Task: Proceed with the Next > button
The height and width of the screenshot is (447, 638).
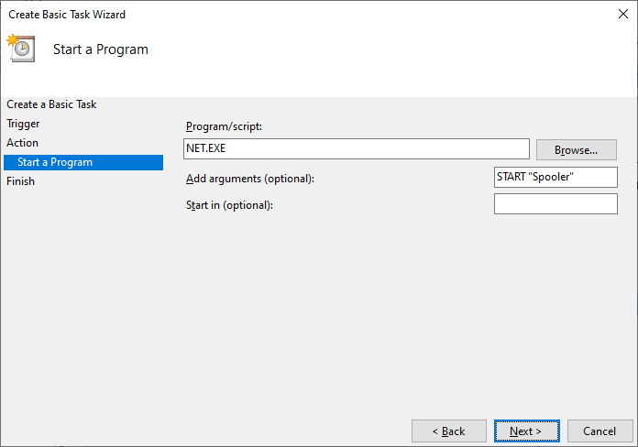Action: coord(526,431)
